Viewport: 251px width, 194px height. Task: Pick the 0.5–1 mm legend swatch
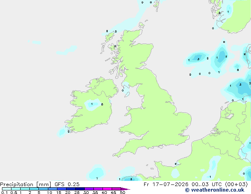pyautogui.click(x=16, y=189)
